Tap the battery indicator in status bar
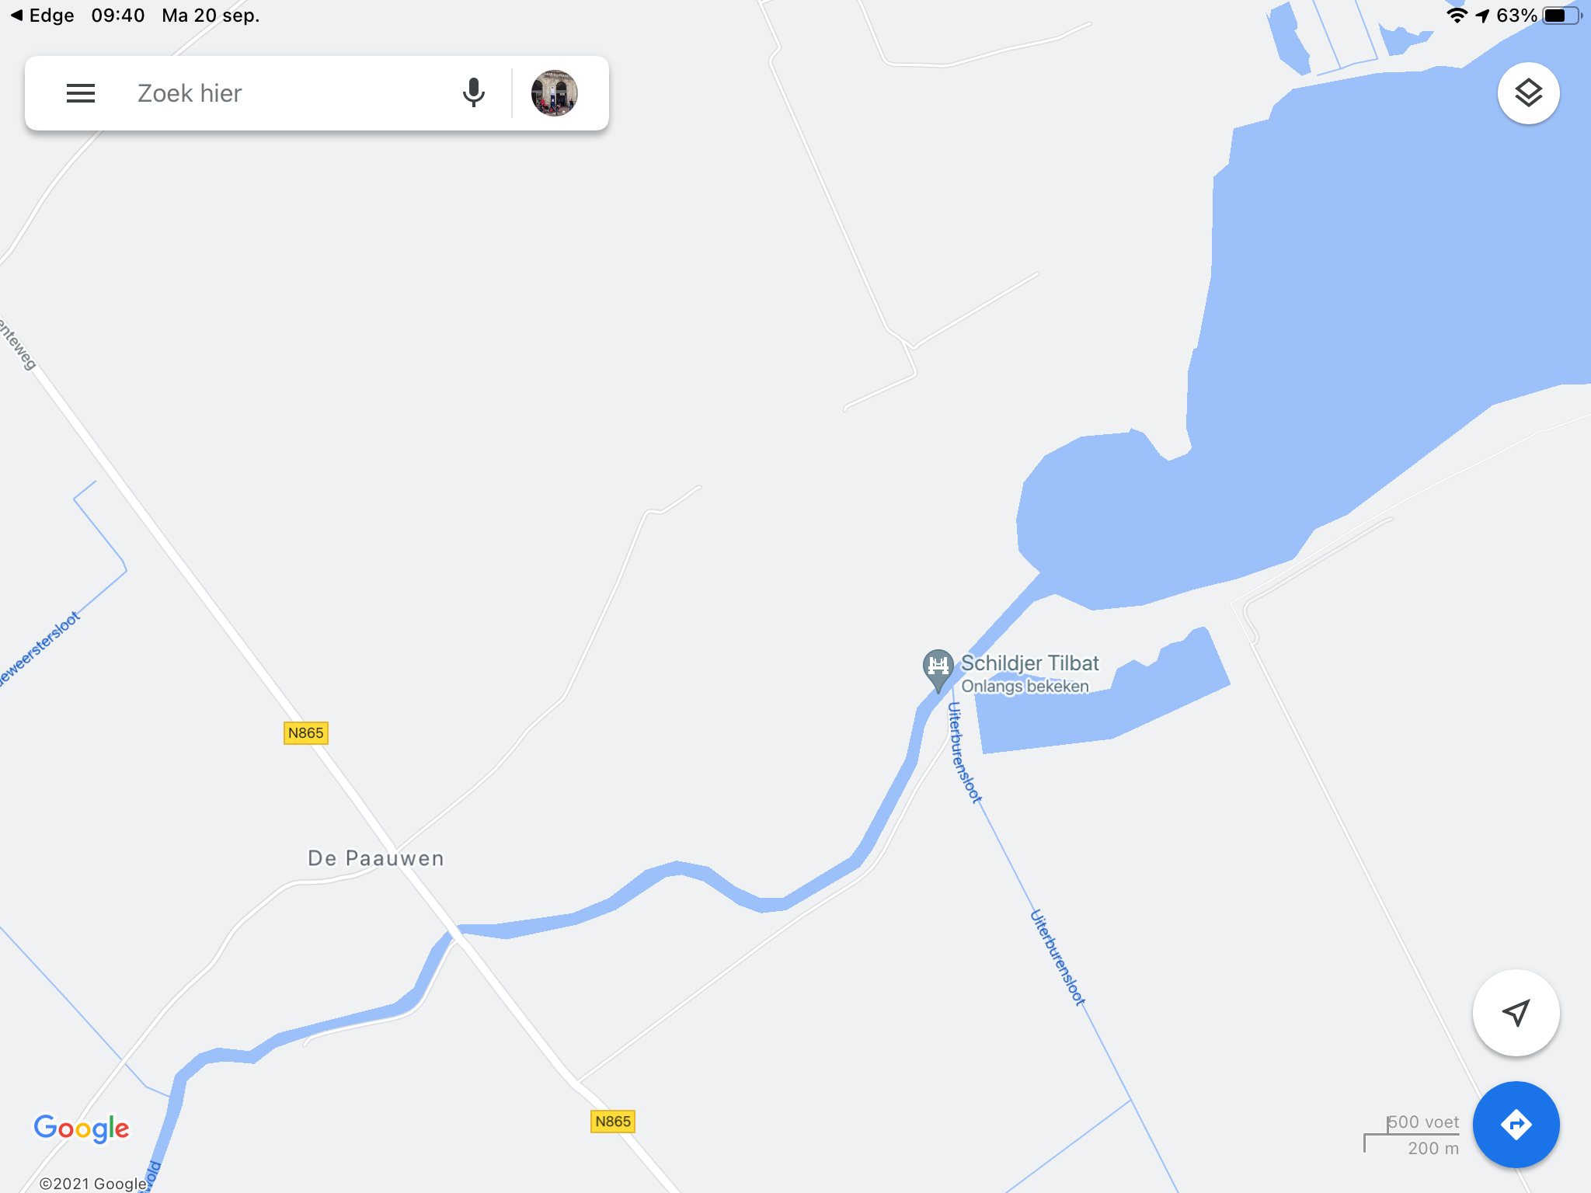Screen dimensions: 1591x1193 pos(1561,16)
